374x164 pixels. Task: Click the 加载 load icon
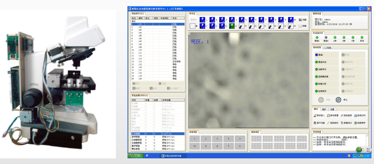tap(301, 19)
